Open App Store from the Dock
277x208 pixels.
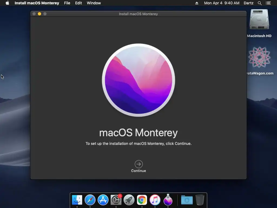tap(103, 200)
